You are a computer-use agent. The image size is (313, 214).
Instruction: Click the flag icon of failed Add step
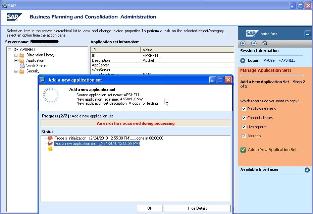[50, 144]
